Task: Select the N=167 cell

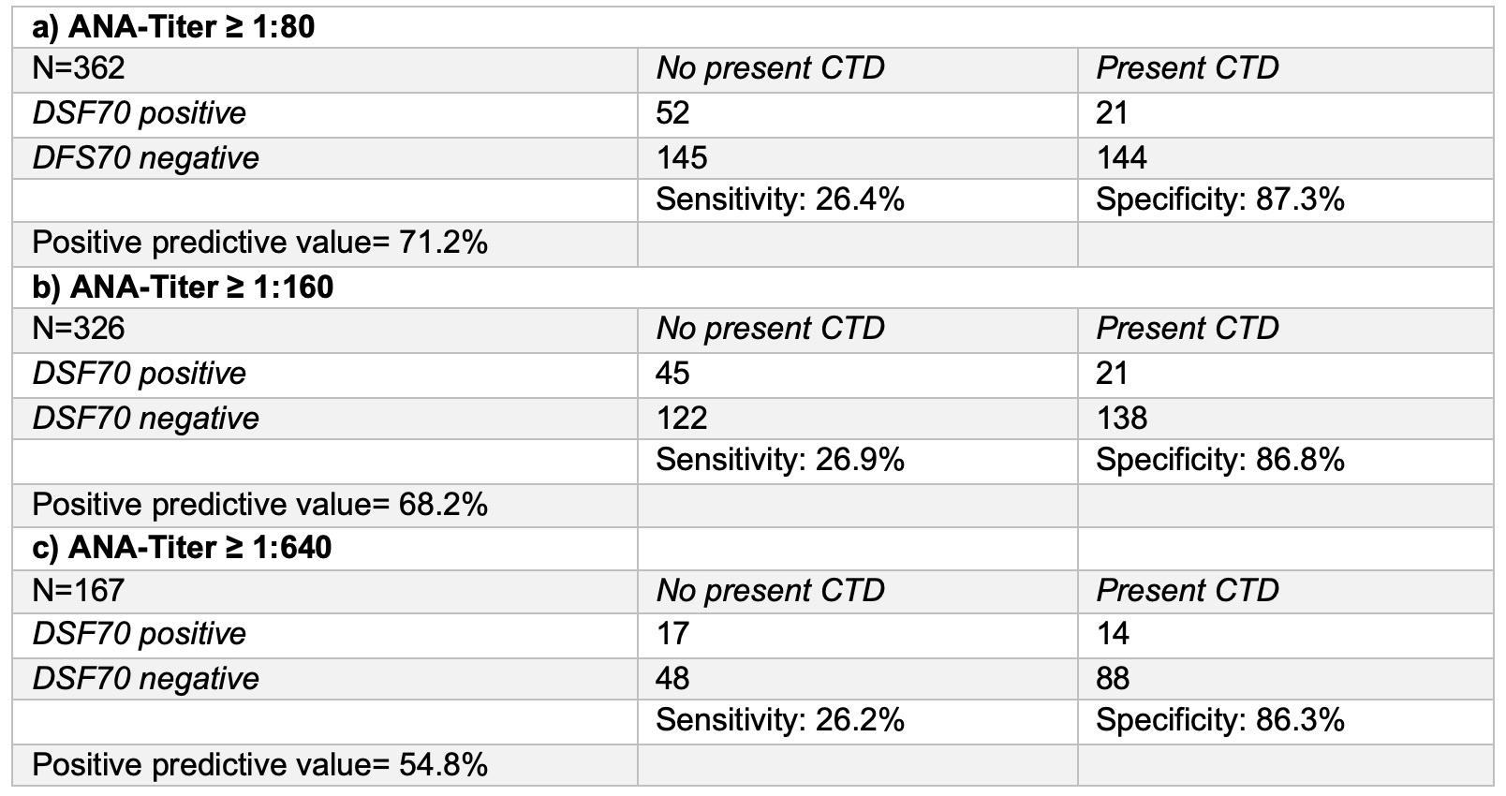Action: (x=79, y=590)
